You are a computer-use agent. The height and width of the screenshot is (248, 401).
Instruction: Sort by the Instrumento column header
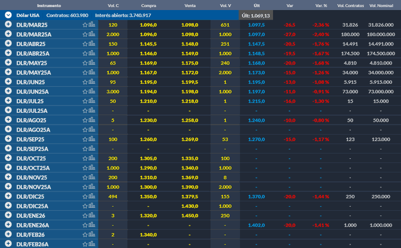pos(49,5)
